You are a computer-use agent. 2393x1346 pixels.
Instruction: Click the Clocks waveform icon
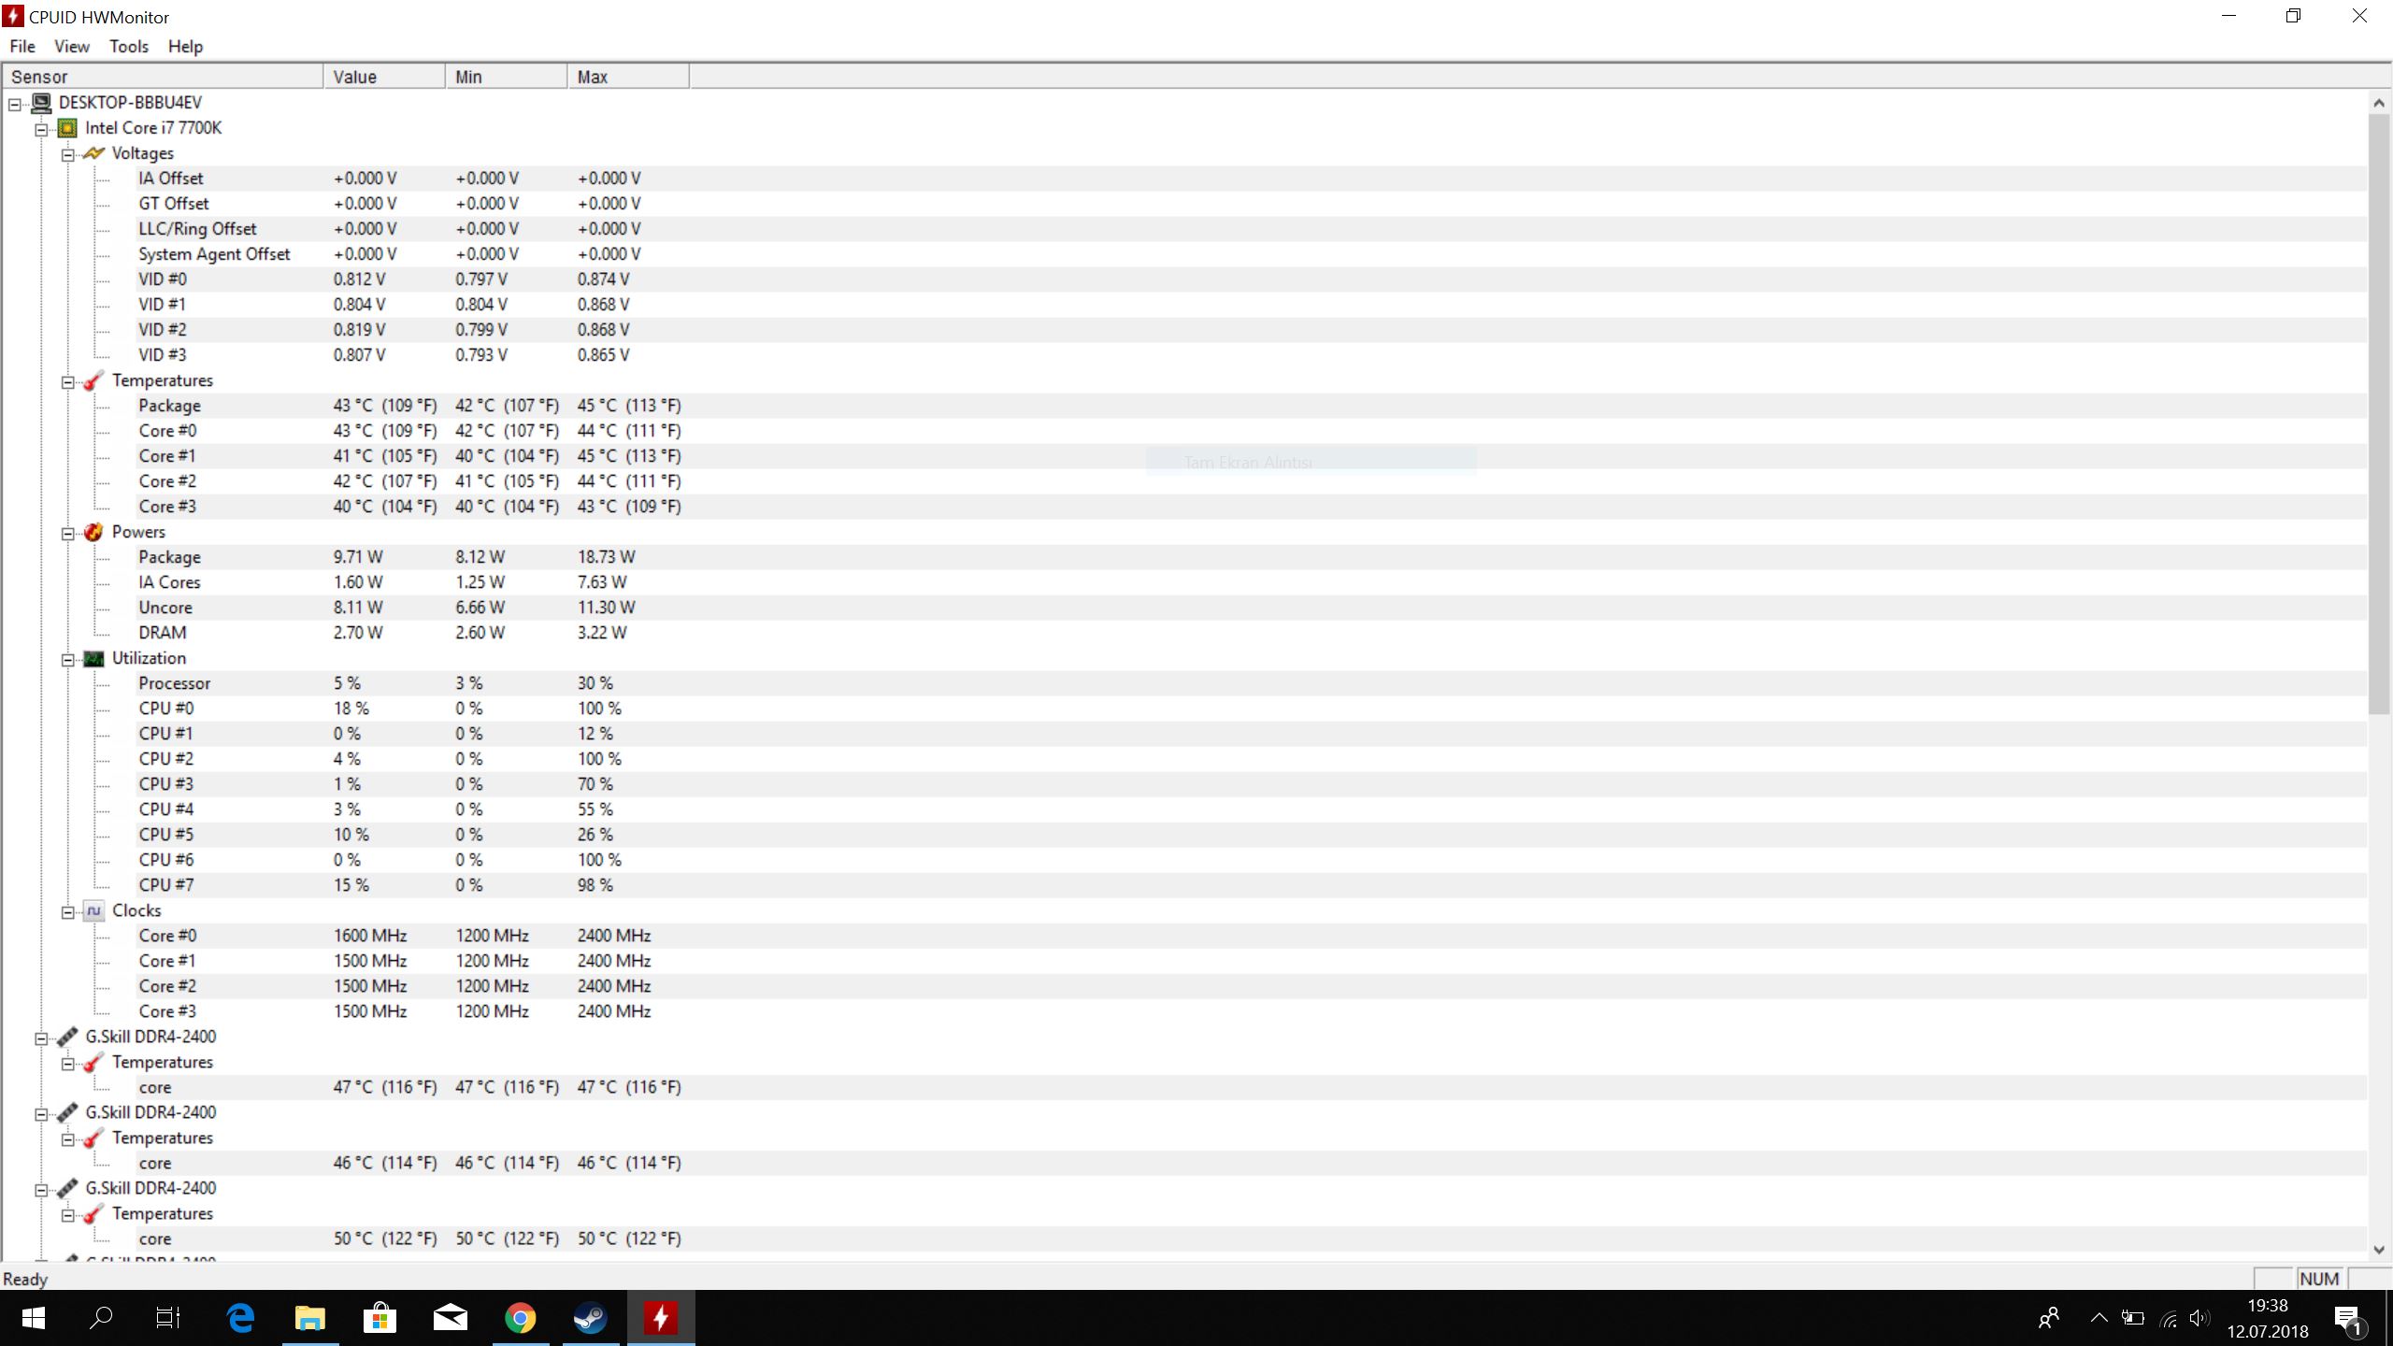coord(93,910)
